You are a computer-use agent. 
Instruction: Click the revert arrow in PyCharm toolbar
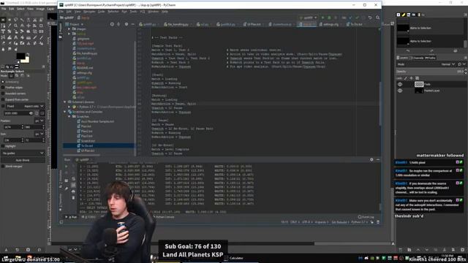click(370, 18)
